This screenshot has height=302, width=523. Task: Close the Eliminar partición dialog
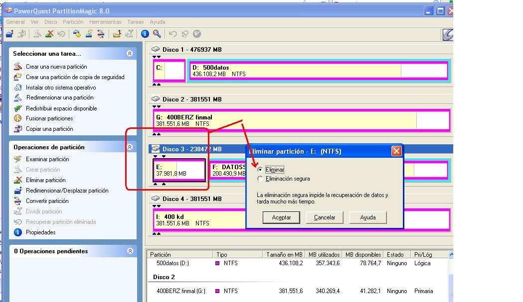pos(396,151)
